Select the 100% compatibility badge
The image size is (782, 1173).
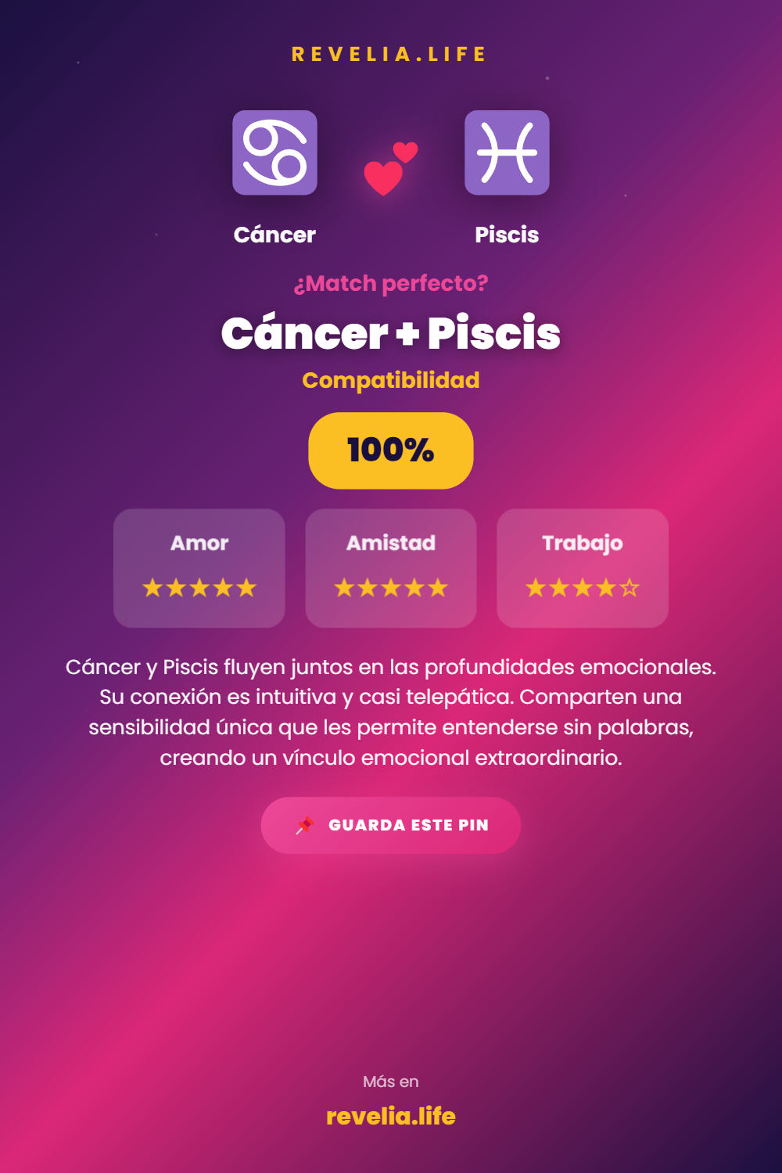click(391, 450)
